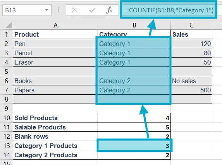Click the 'Category 2 Products' label cell

tap(55, 155)
